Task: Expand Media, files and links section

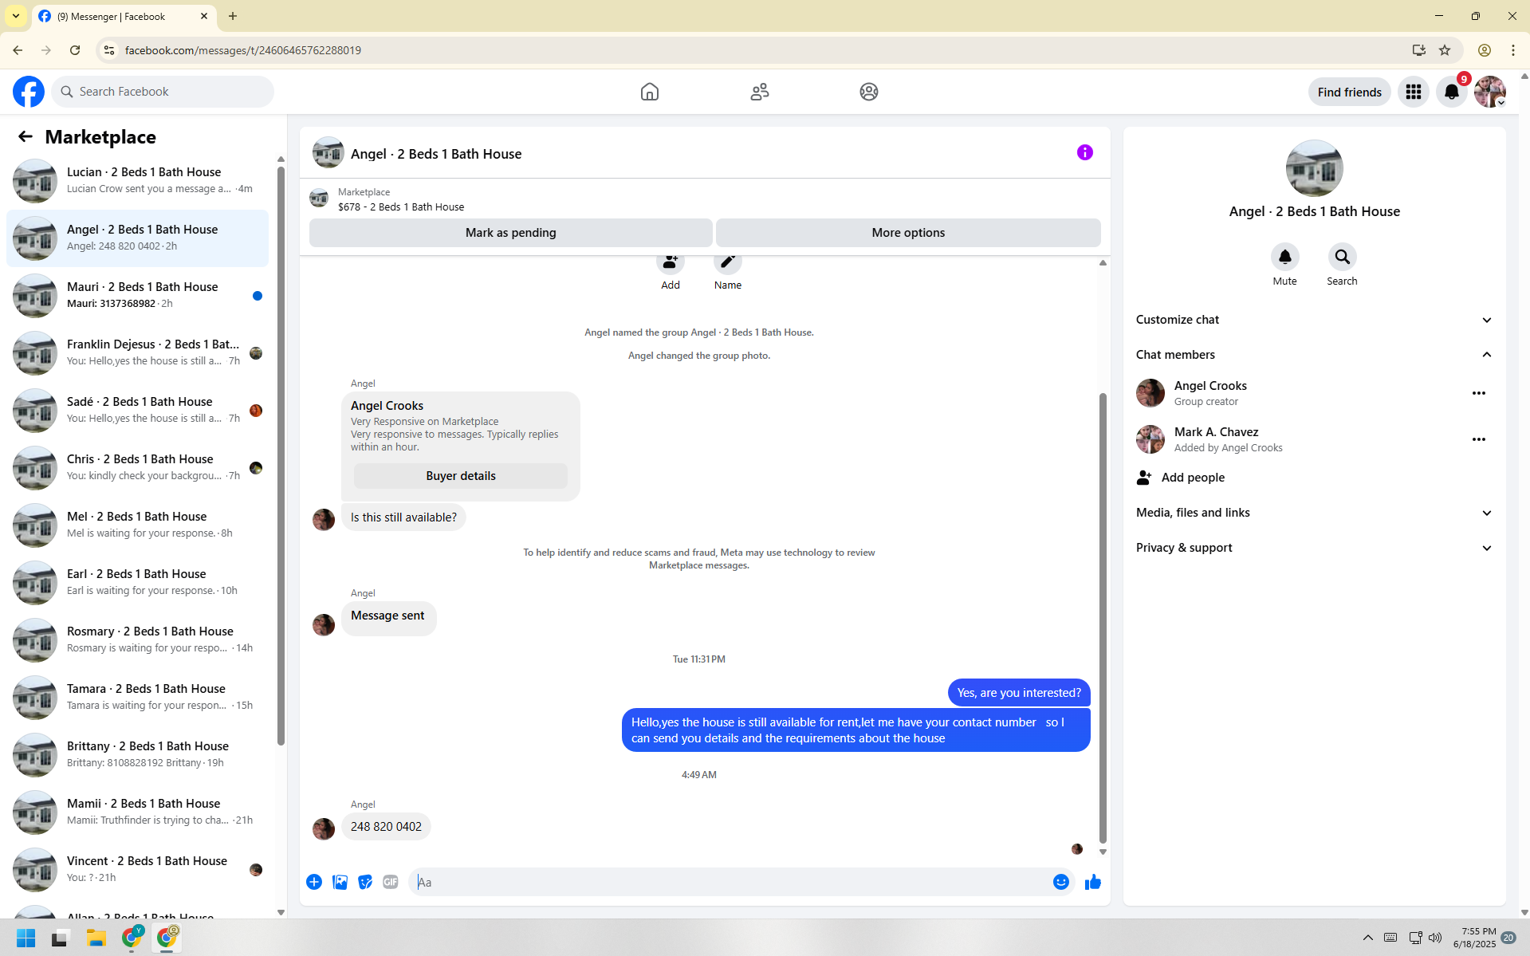Action: (x=1315, y=513)
